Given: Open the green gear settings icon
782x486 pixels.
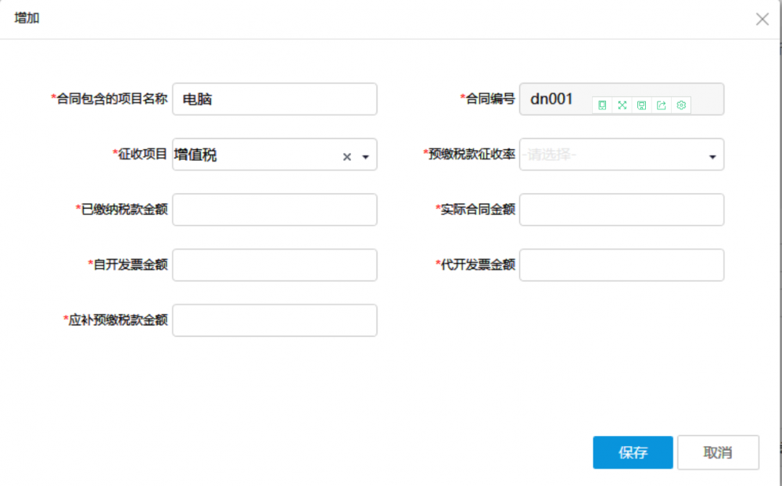Looking at the screenshot, I should tap(681, 105).
